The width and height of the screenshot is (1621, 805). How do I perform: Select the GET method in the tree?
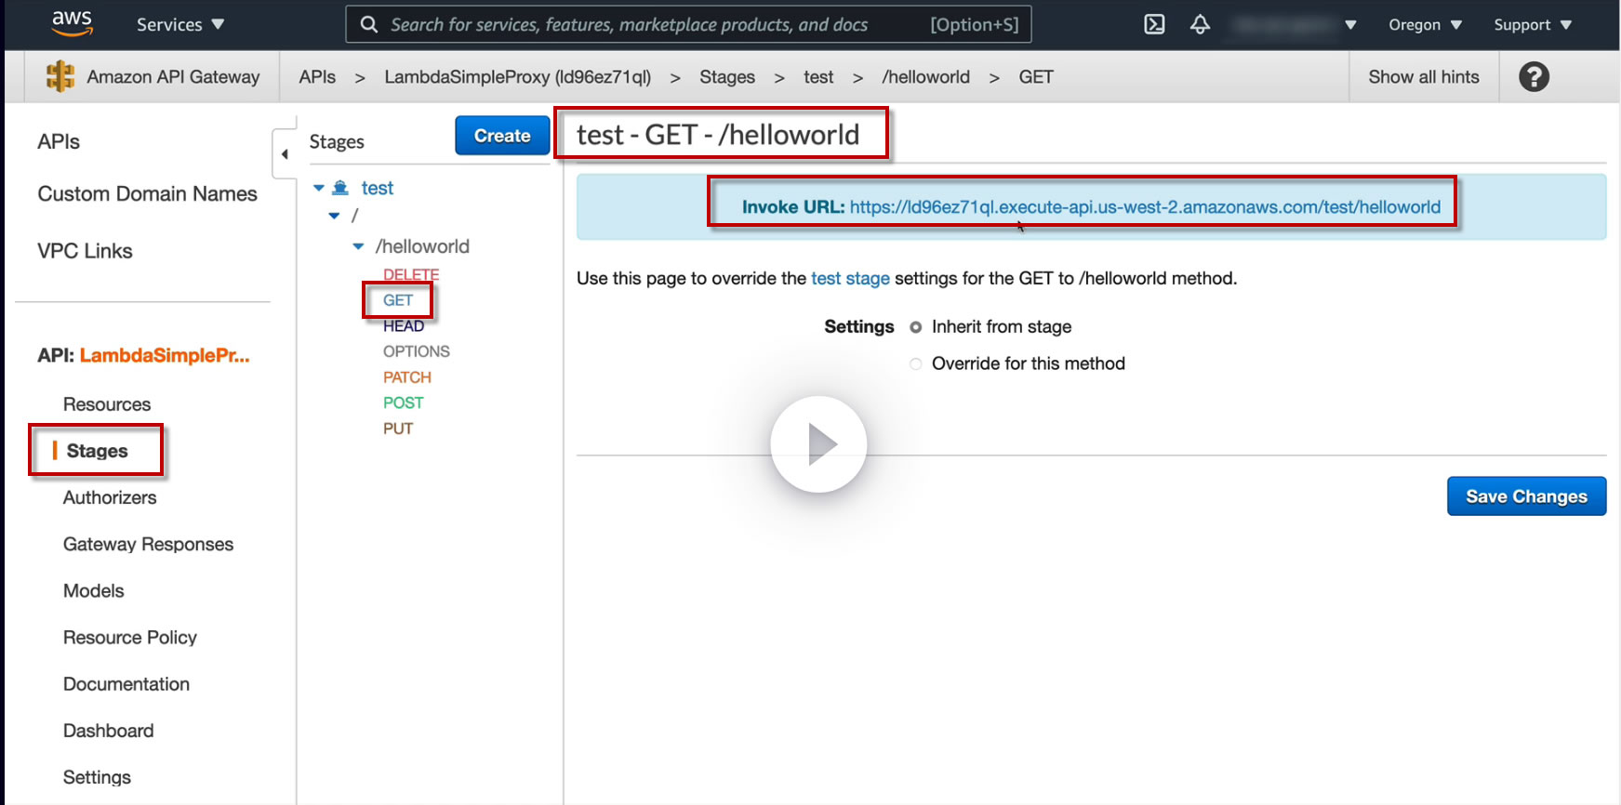click(x=398, y=300)
